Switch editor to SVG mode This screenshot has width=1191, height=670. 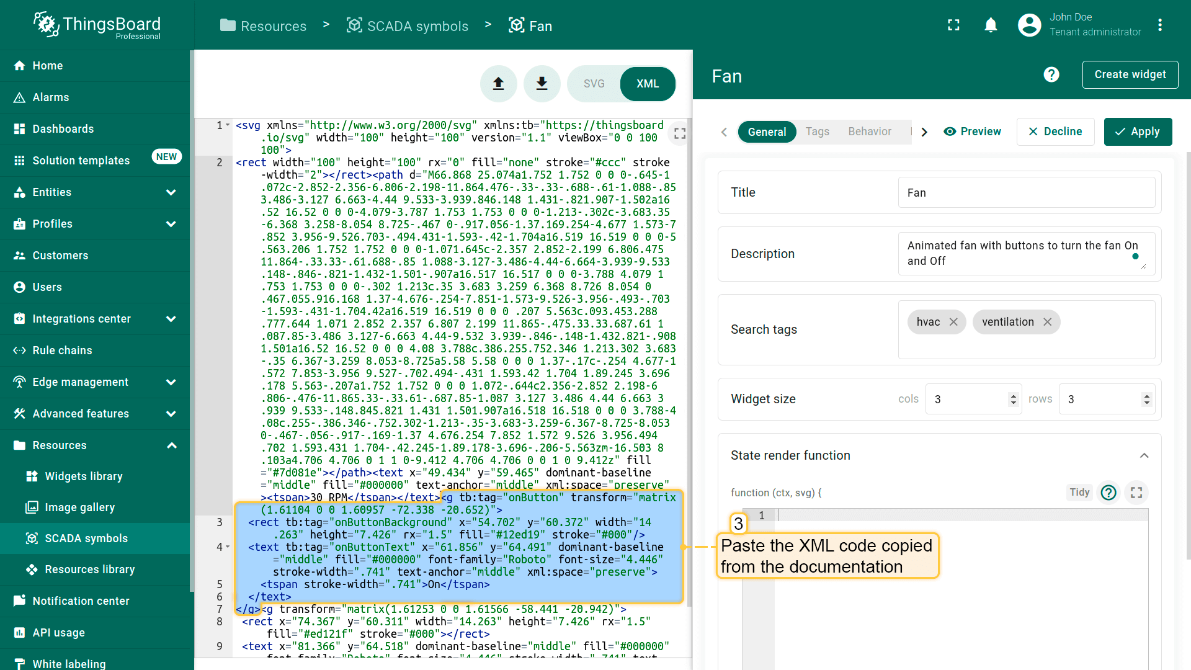pos(594,84)
